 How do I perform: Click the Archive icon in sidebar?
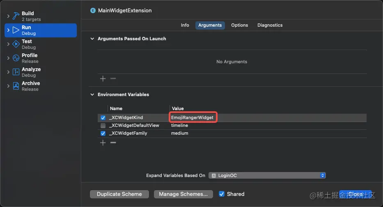[16, 86]
